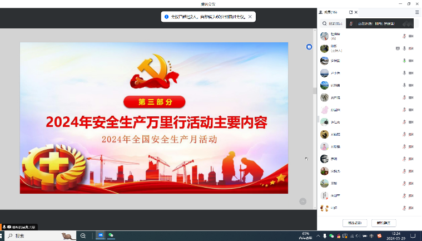
Task: Toggle the third participant's green microphone
Action: [404, 61]
